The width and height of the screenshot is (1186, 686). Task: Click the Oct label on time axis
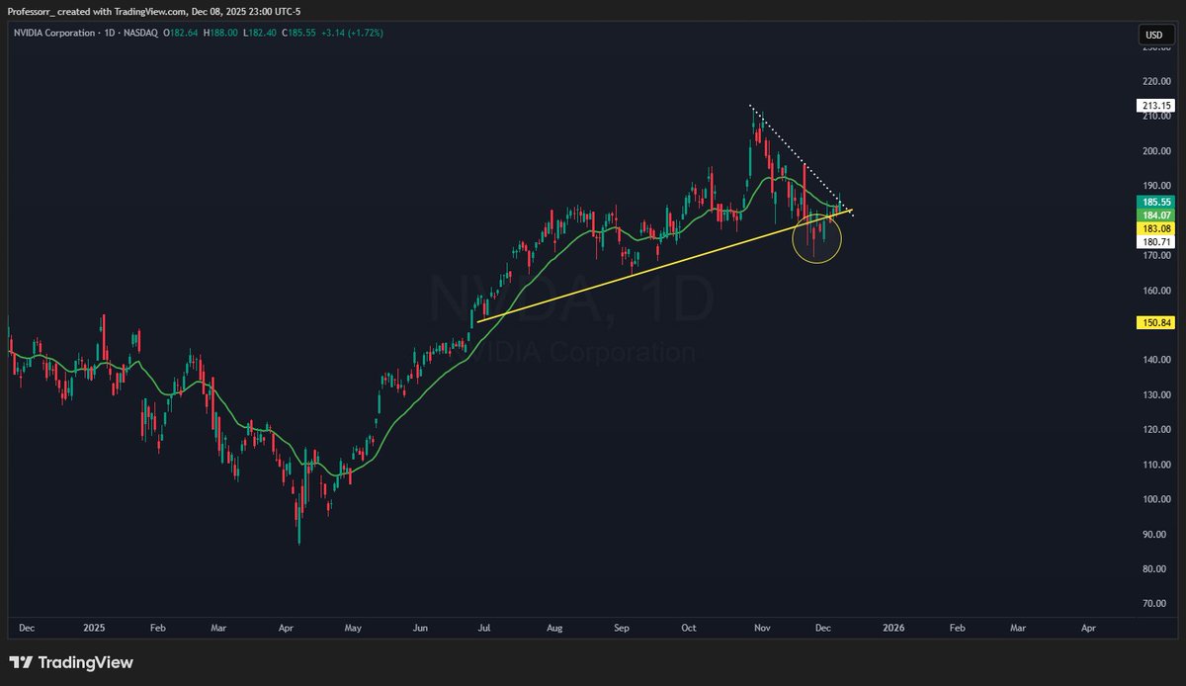pyautogui.click(x=689, y=628)
